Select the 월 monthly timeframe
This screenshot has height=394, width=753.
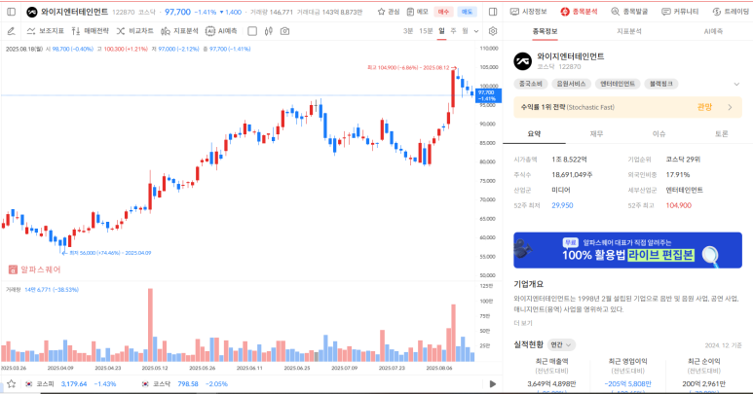point(465,31)
